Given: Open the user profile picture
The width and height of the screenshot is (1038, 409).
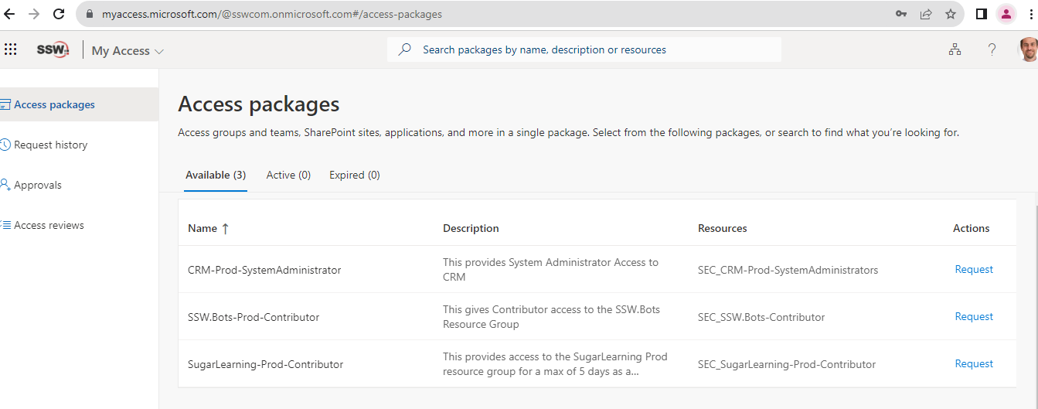Looking at the screenshot, I should pyautogui.click(x=1027, y=49).
